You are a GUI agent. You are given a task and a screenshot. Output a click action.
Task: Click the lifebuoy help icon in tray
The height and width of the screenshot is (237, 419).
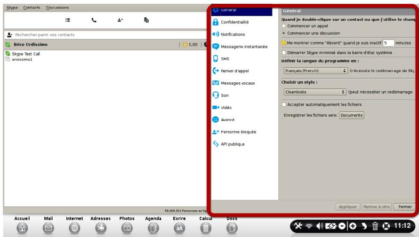point(386,226)
